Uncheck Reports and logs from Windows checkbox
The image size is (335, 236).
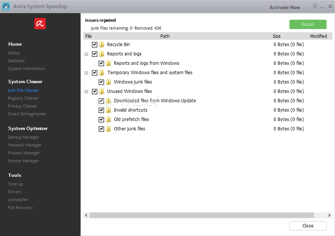[101, 63]
